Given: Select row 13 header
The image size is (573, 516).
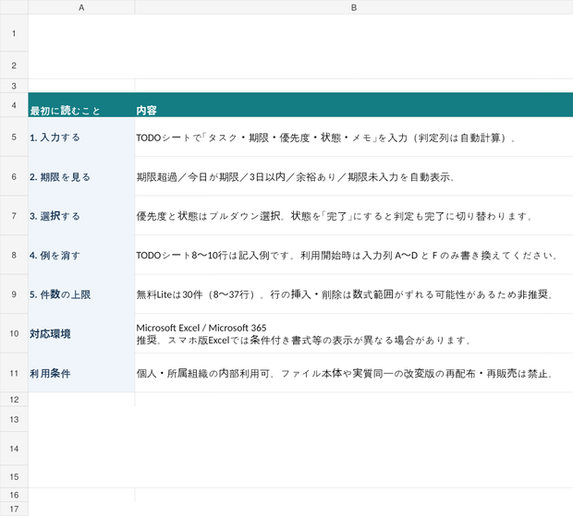Looking at the screenshot, I should [14, 419].
